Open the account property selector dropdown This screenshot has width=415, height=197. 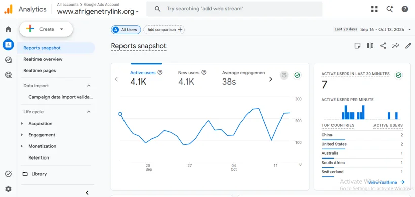click(x=98, y=12)
